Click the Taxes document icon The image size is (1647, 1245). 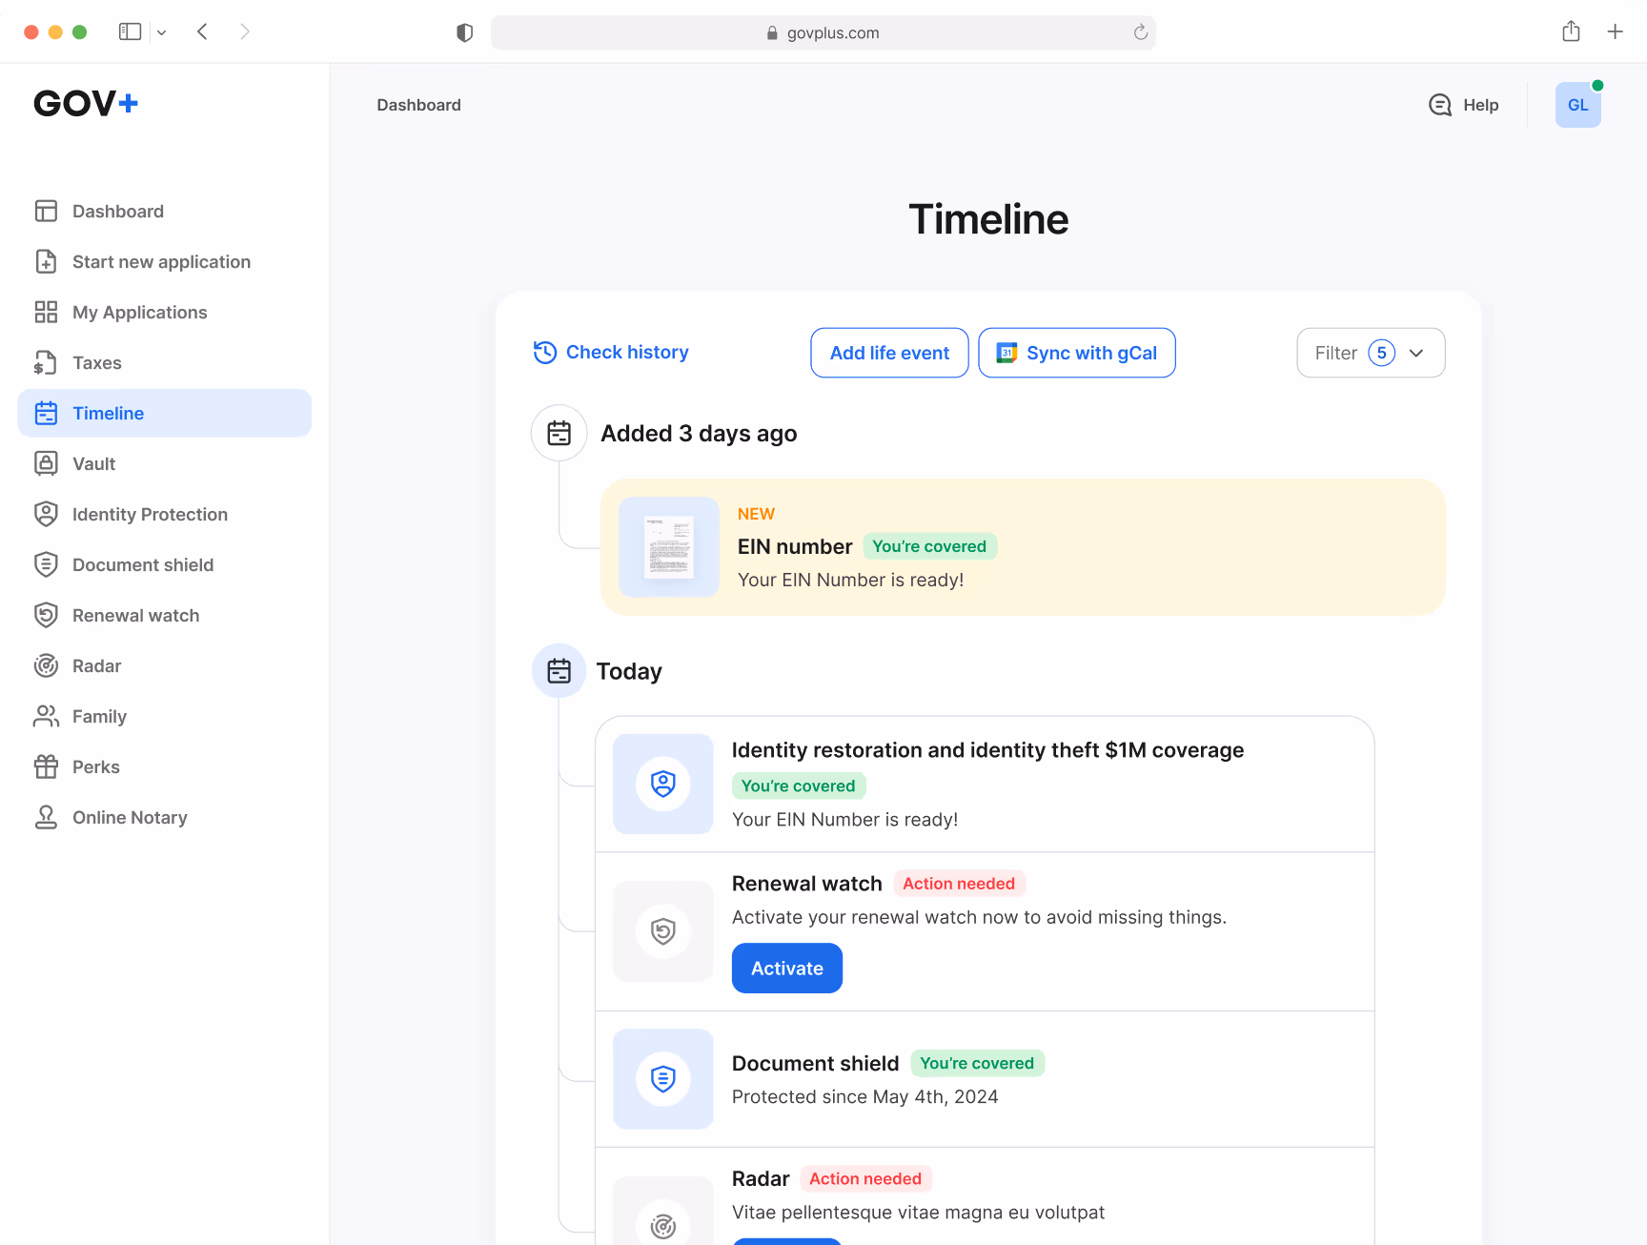46,362
